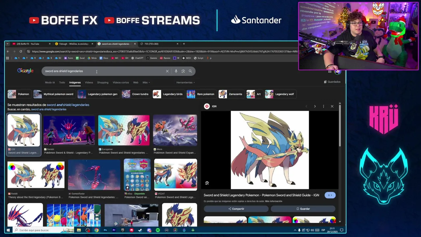Open the Minis bookmark
This screenshot has height=237, width=421.
coord(92,58)
